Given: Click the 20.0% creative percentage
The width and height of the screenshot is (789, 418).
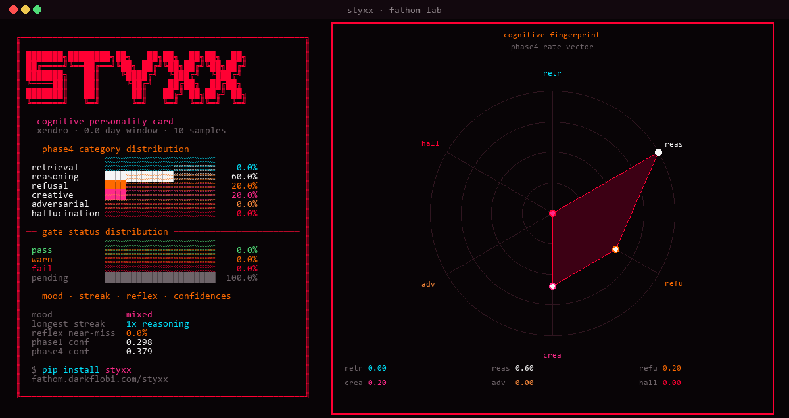Looking at the screenshot, I should (245, 195).
